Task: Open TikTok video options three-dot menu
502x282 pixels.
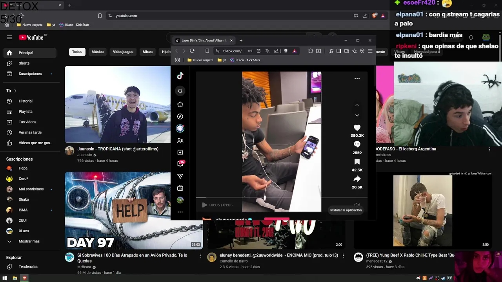Action: point(357,78)
